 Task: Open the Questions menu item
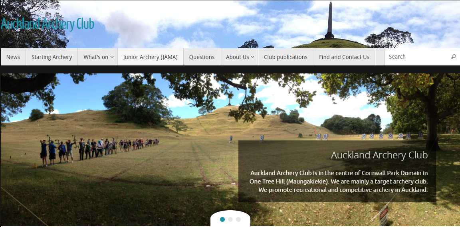202,57
